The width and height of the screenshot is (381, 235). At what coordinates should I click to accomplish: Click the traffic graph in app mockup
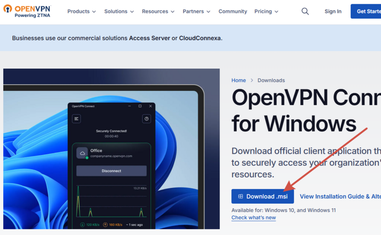click(111, 201)
